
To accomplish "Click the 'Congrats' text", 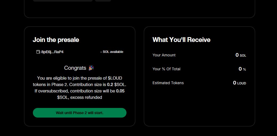I will (x=75, y=68).
